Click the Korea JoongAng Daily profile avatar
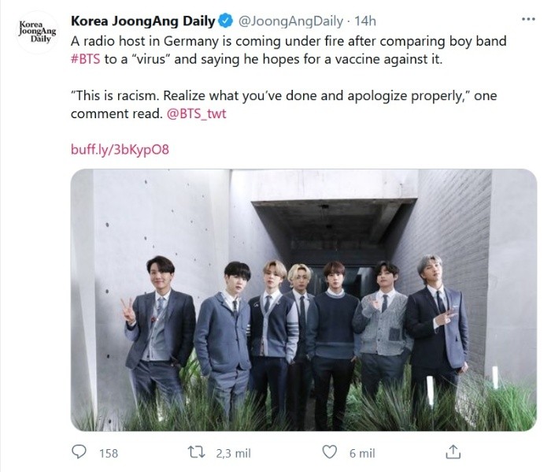This screenshot has height=472, width=551. pyautogui.click(x=37, y=32)
